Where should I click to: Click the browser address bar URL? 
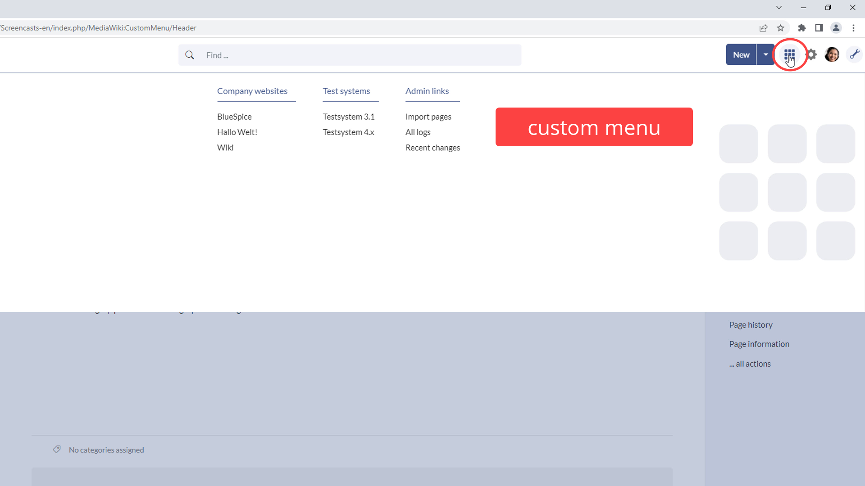[99, 28]
